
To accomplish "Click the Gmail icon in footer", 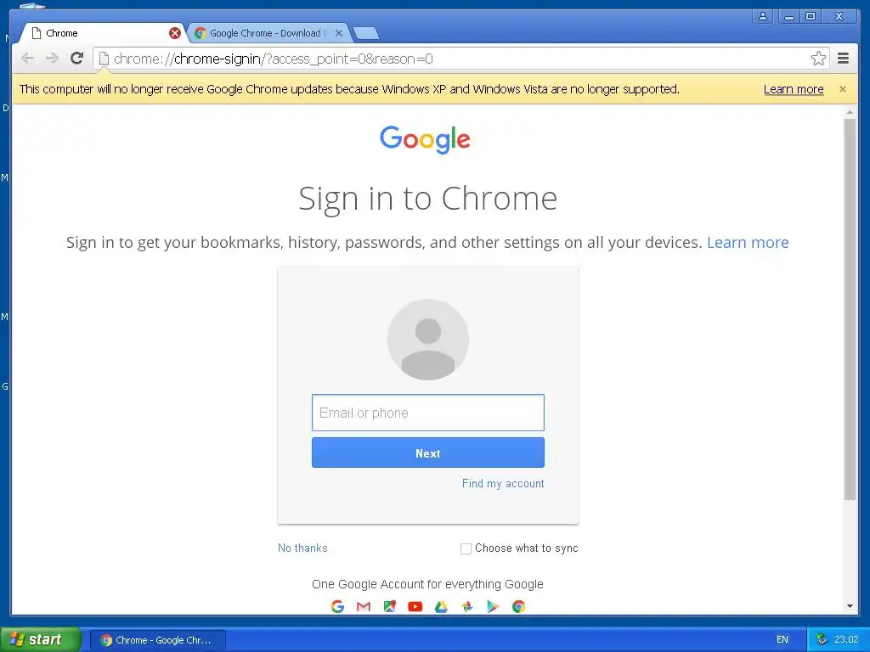I will [364, 606].
